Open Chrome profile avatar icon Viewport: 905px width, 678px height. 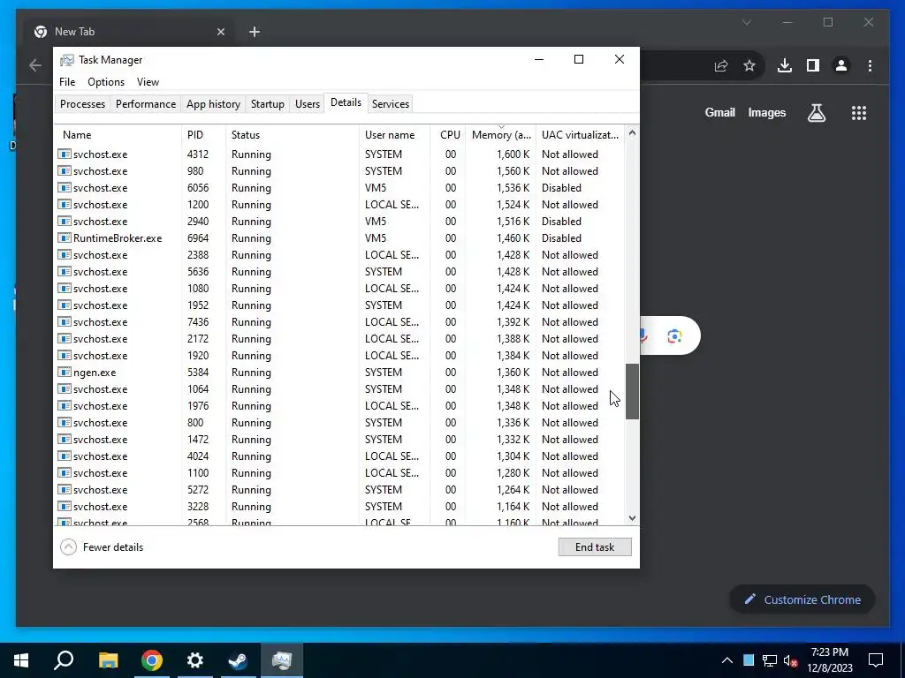[x=841, y=65]
